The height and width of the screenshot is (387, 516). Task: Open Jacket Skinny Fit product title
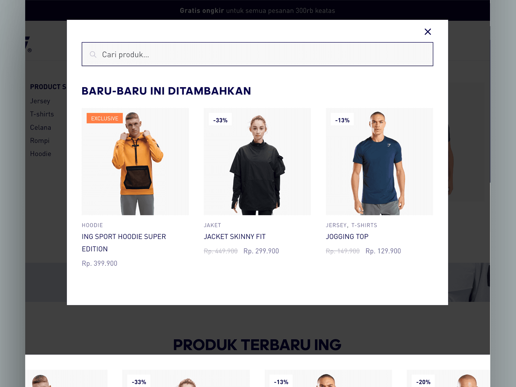click(235, 237)
